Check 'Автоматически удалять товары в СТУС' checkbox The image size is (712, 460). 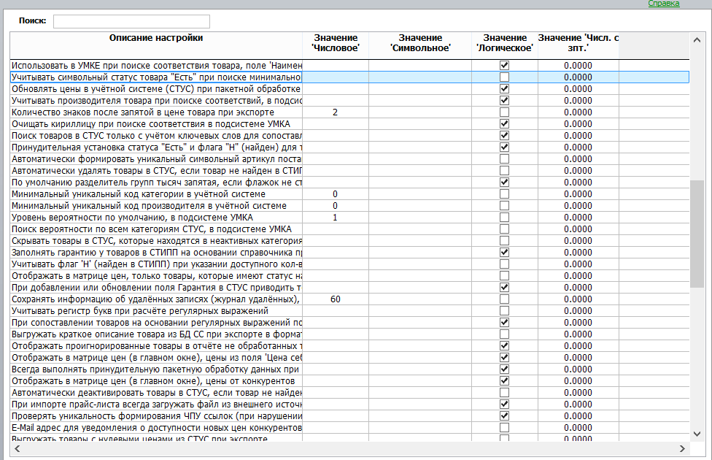pos(505,170)
